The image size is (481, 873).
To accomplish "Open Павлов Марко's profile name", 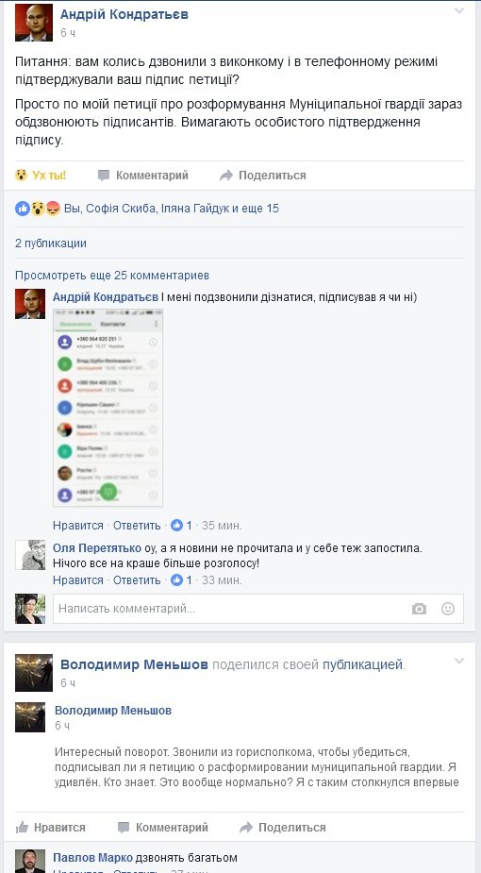I will point(92,857).
